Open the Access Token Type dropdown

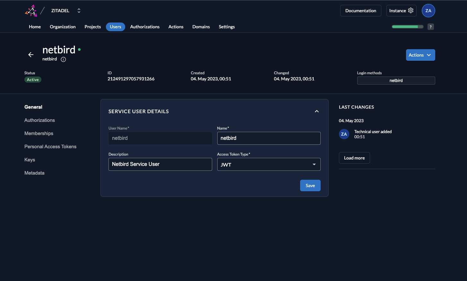269,164
